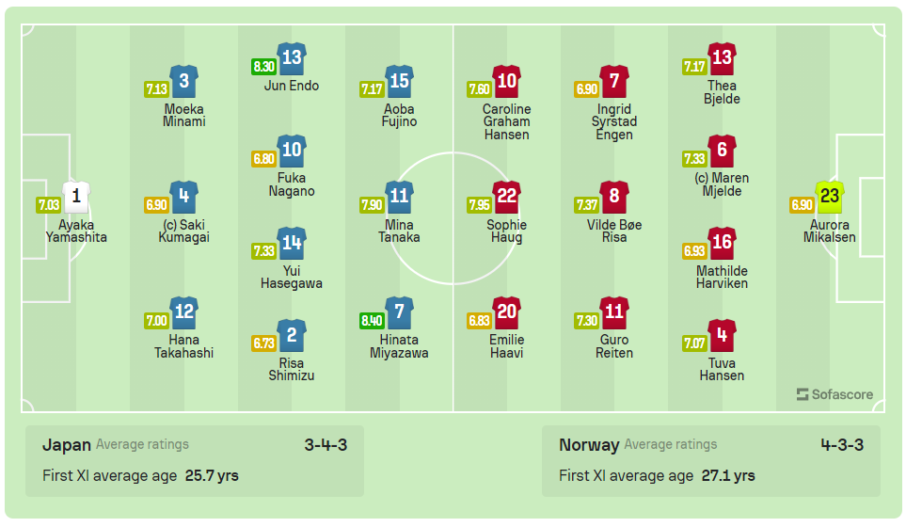This screenshot has height=527, width=906.
Task: Choose Saki Kumagai's number 4 jersey
Action: [x=183, y=198]
